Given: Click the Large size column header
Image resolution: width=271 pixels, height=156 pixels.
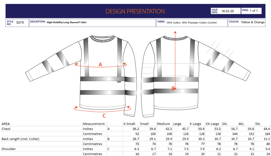Looking at the screenshot, I should 177,124.
